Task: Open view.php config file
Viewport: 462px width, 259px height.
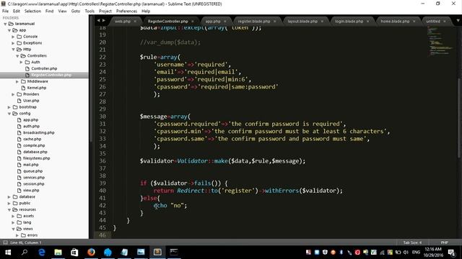Action: click(x=31, y=190)
